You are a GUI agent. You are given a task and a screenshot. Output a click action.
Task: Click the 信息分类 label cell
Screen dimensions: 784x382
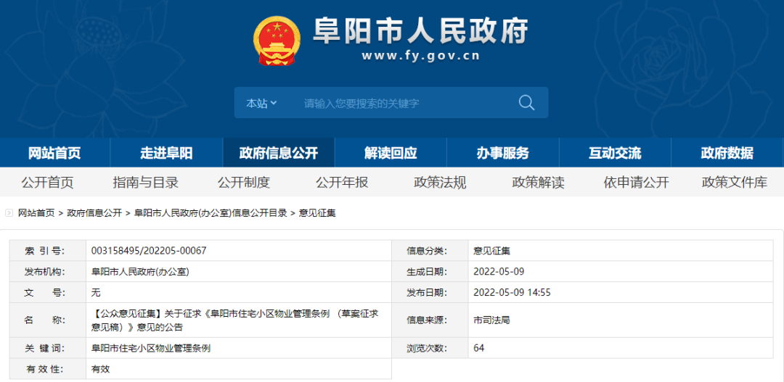[430, 251]
